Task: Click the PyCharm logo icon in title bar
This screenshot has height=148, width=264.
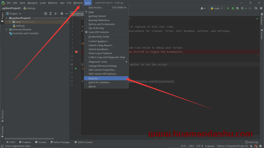Action: click(3, 3)
